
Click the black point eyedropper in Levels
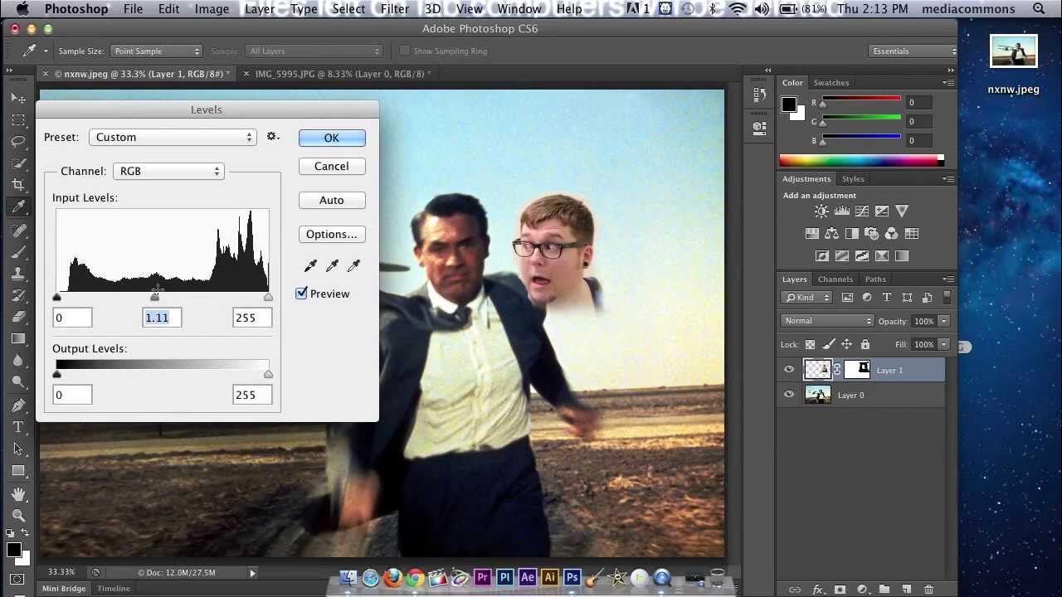click(310, 265)
